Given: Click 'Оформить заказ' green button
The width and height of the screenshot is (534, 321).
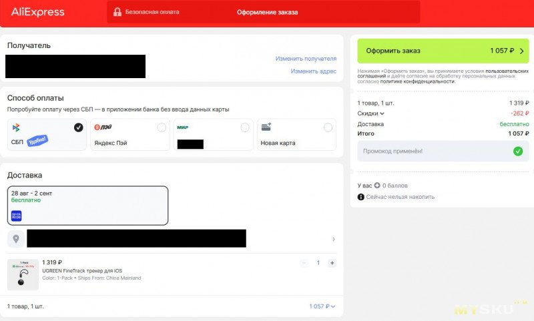Looking at the screenshot, I should [x=443, y=51].
